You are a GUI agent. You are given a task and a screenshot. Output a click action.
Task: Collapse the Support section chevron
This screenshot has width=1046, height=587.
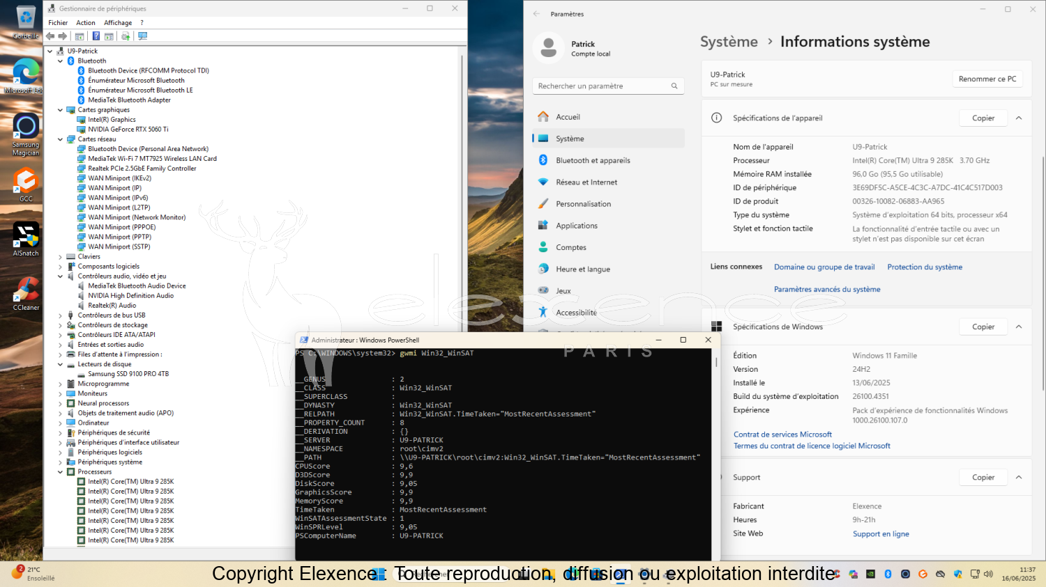(x=1019, y=477)
